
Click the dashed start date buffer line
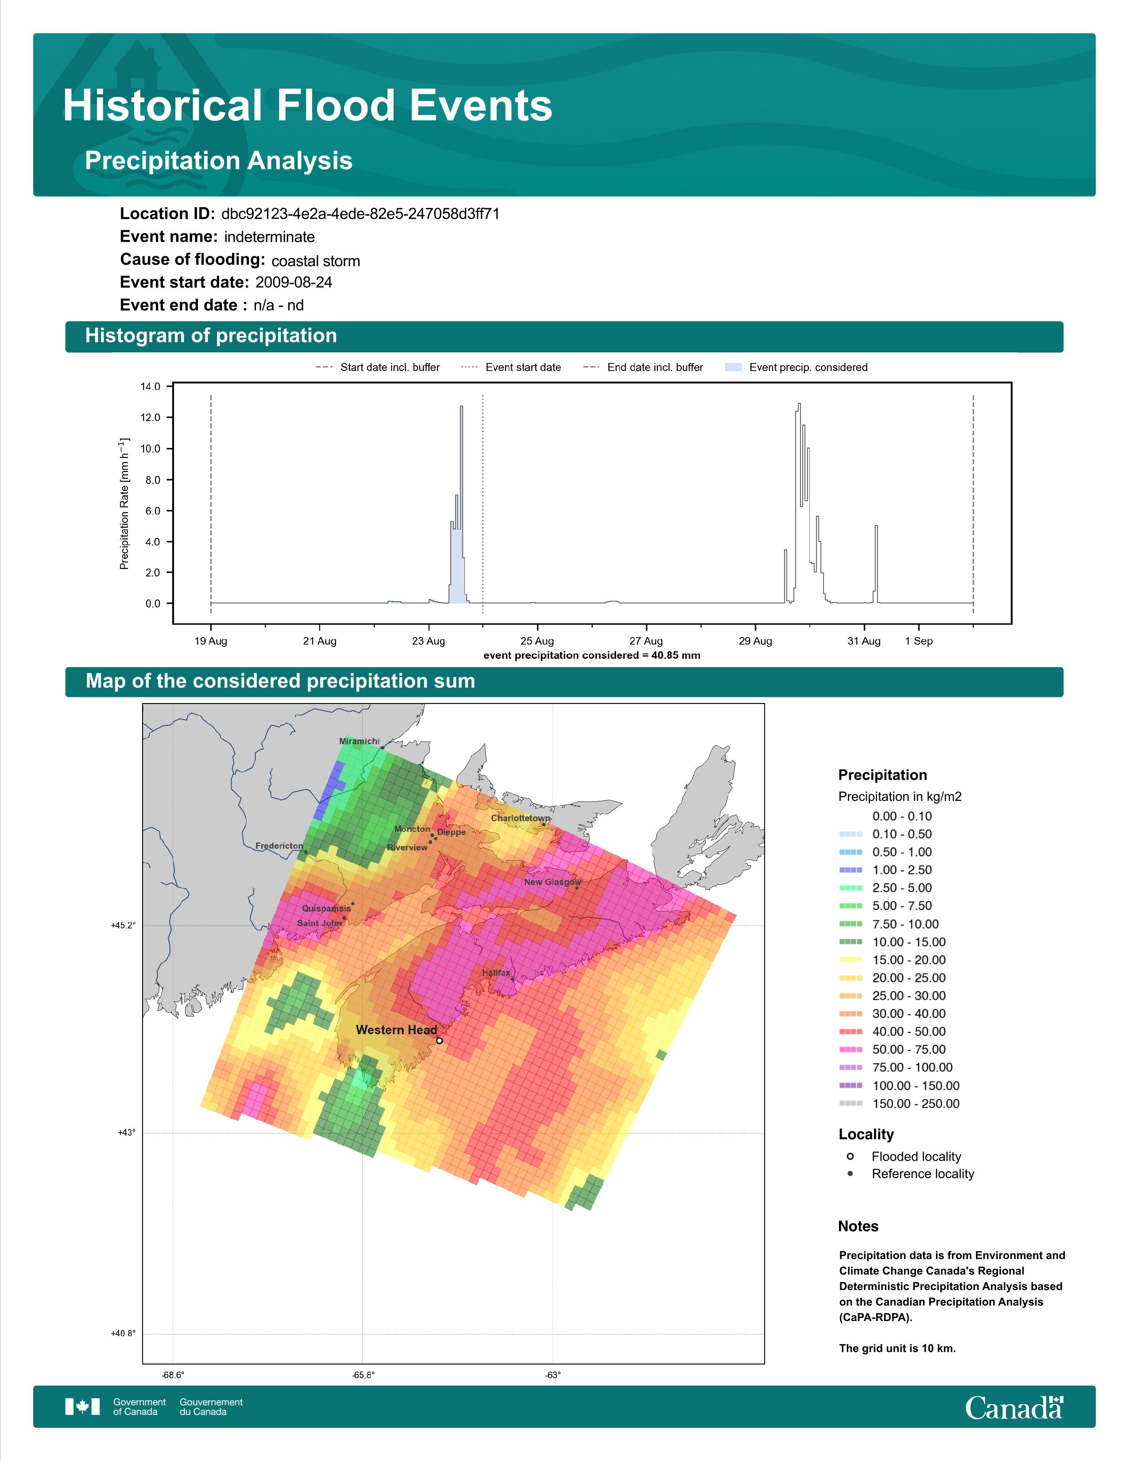211,503
